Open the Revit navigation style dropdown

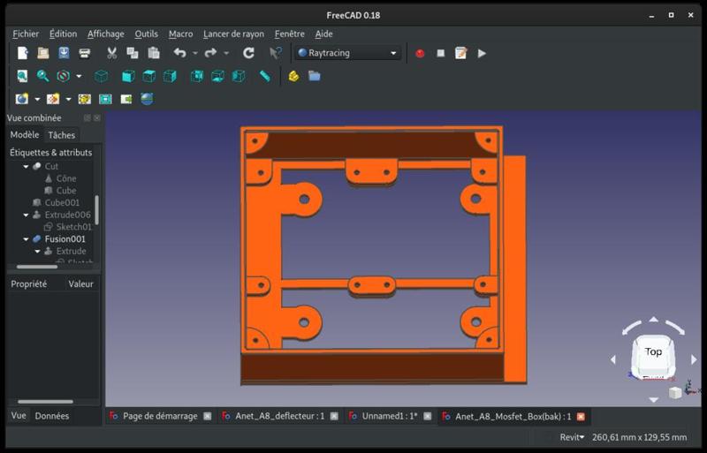pyautogui.click(x=572, y=437)
